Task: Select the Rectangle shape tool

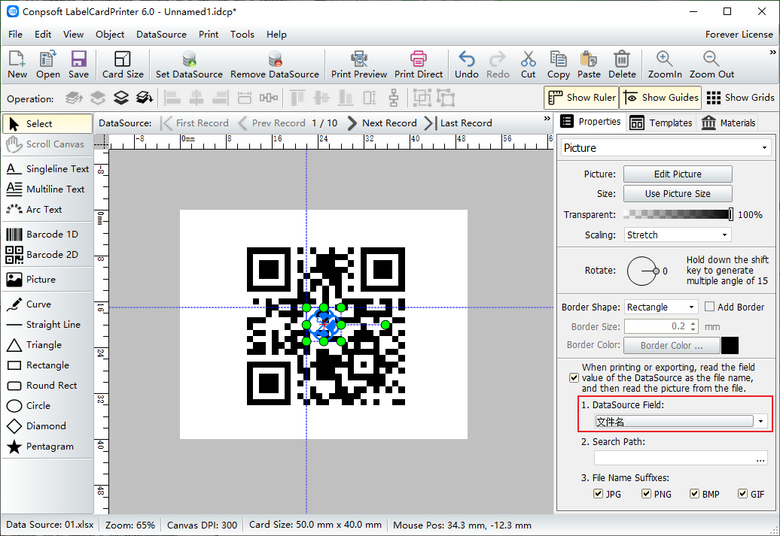Action: coord(47,365)
